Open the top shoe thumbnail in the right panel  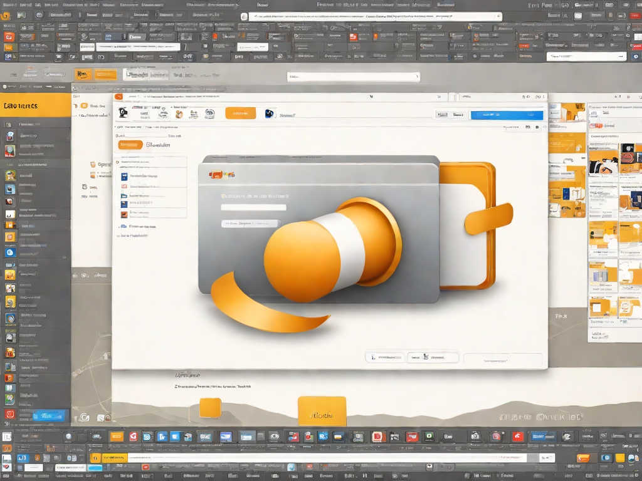603,162
